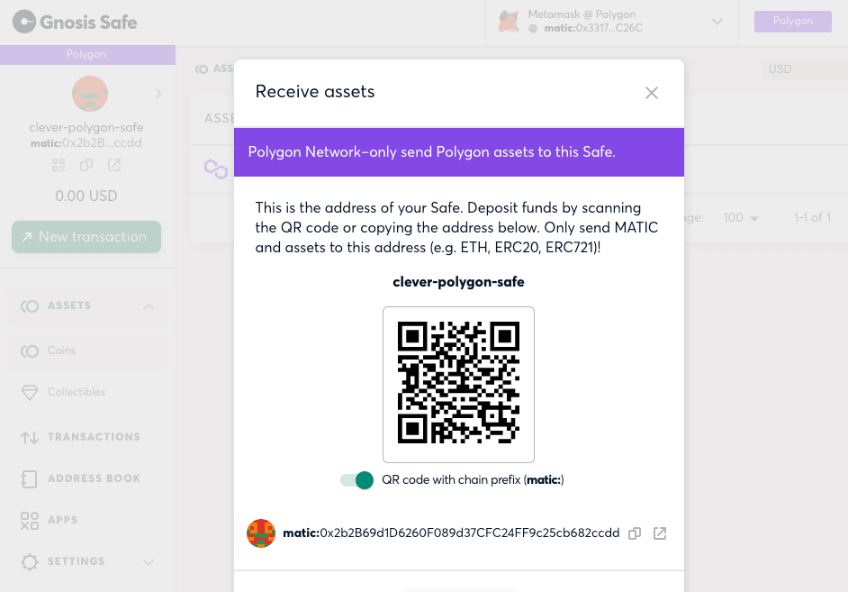Expand the Settings section chevron
This screenshot has width=848, height=592.
149,562
